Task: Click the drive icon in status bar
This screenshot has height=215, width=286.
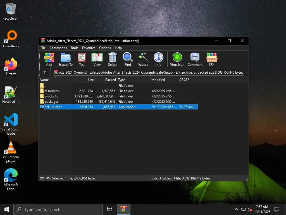Action: [42, 178]
